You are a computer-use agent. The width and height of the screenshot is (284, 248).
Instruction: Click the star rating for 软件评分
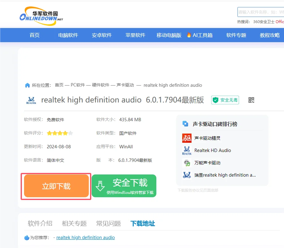coord(60,133)
